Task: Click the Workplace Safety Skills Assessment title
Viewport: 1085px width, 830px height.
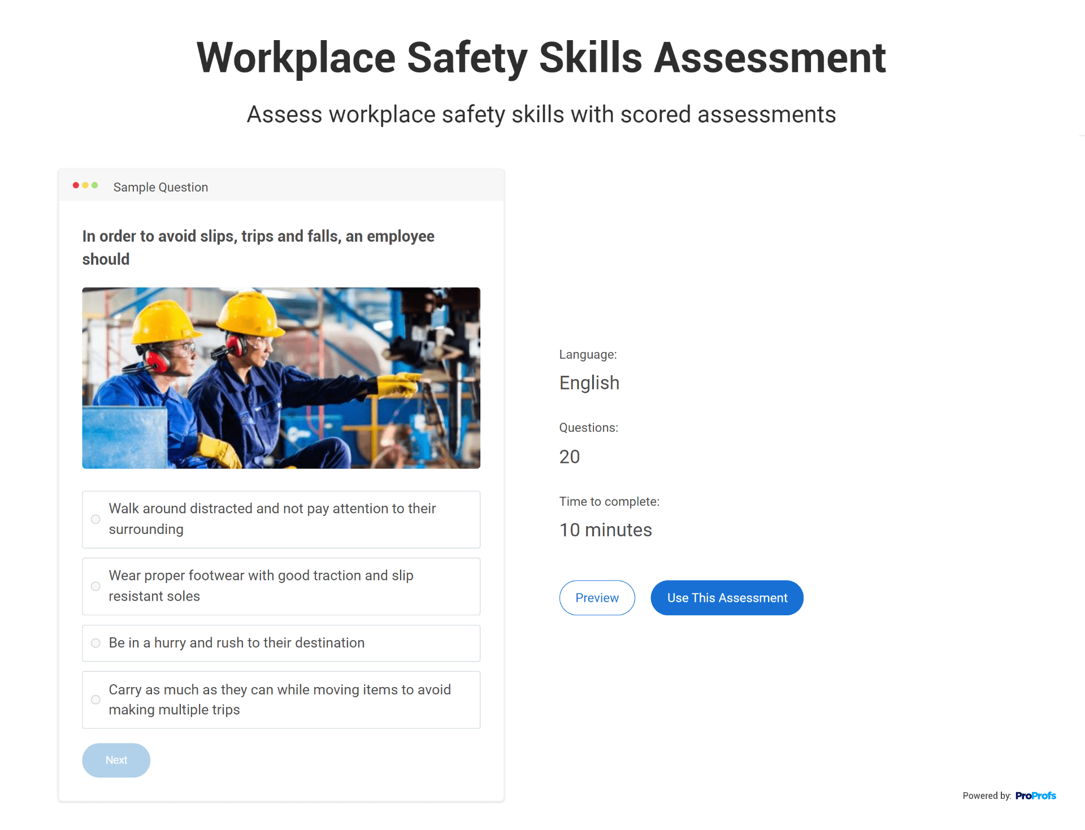Action: coord(541,58)
